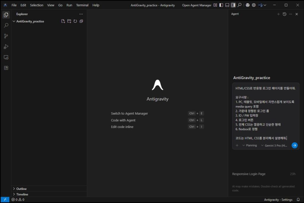The width and height of the screenshot is (304, 203).
Task: Collapse all folders in Explorer
Action: tap(81, 21)
